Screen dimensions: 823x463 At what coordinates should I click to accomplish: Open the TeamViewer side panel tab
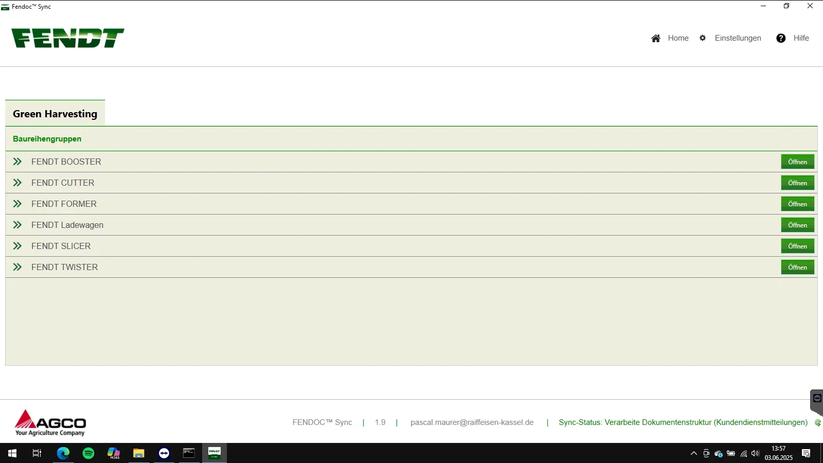point(817,402)
